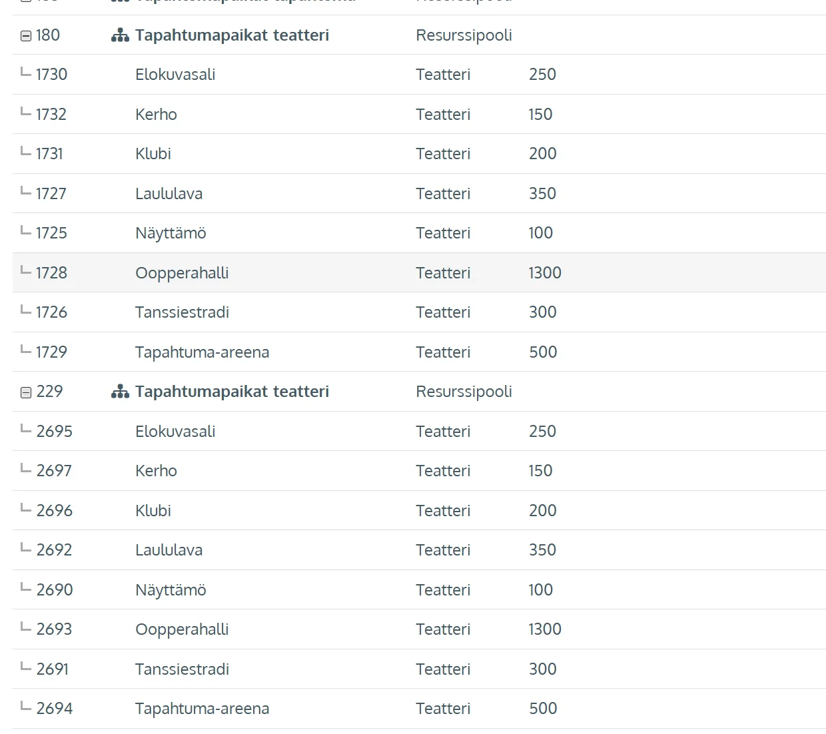The width and height of the screenshot is (826, 734).
Task: Select Laululava in row 2692
Action: coord(169,550)
